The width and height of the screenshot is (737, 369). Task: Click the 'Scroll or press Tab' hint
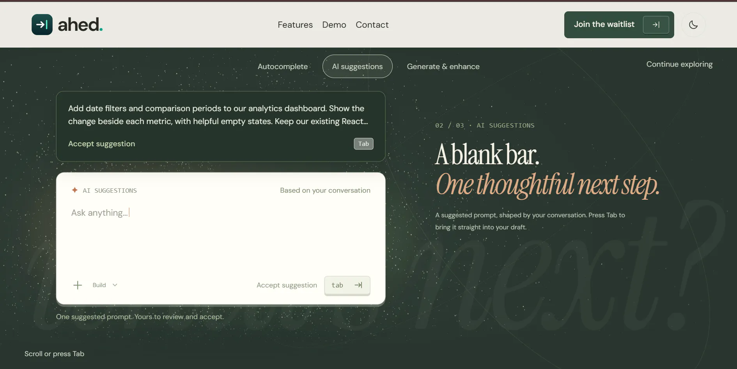point(54,354)
